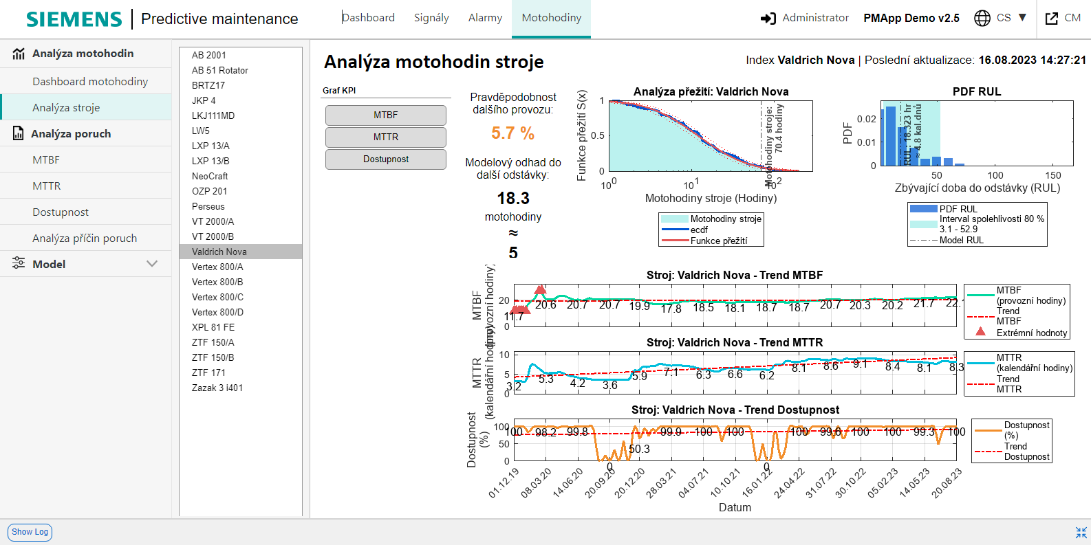
Task: Click the globe language icon
Action: click(x=982, y=19)
